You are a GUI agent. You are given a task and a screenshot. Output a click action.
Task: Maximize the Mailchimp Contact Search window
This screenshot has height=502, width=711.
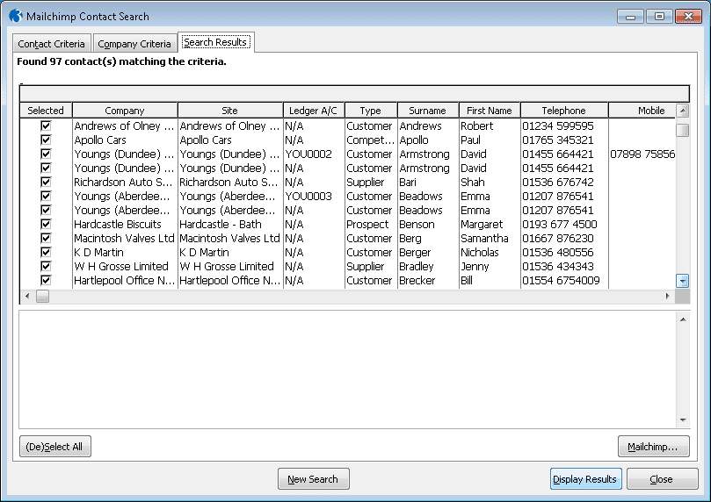659,16
